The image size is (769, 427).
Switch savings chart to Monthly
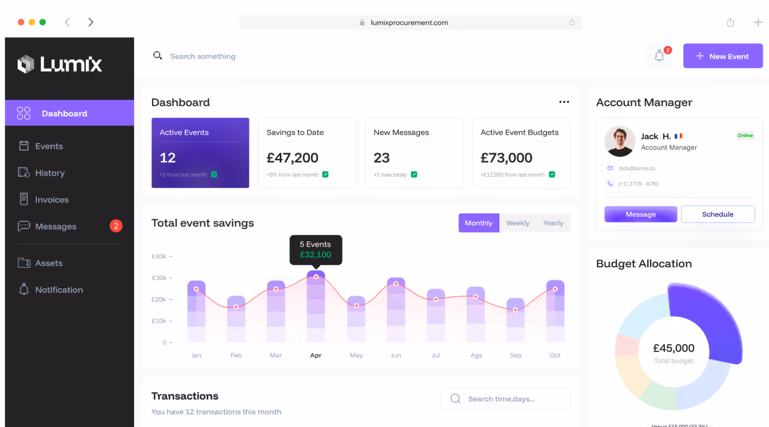click(x=478, y=223)
